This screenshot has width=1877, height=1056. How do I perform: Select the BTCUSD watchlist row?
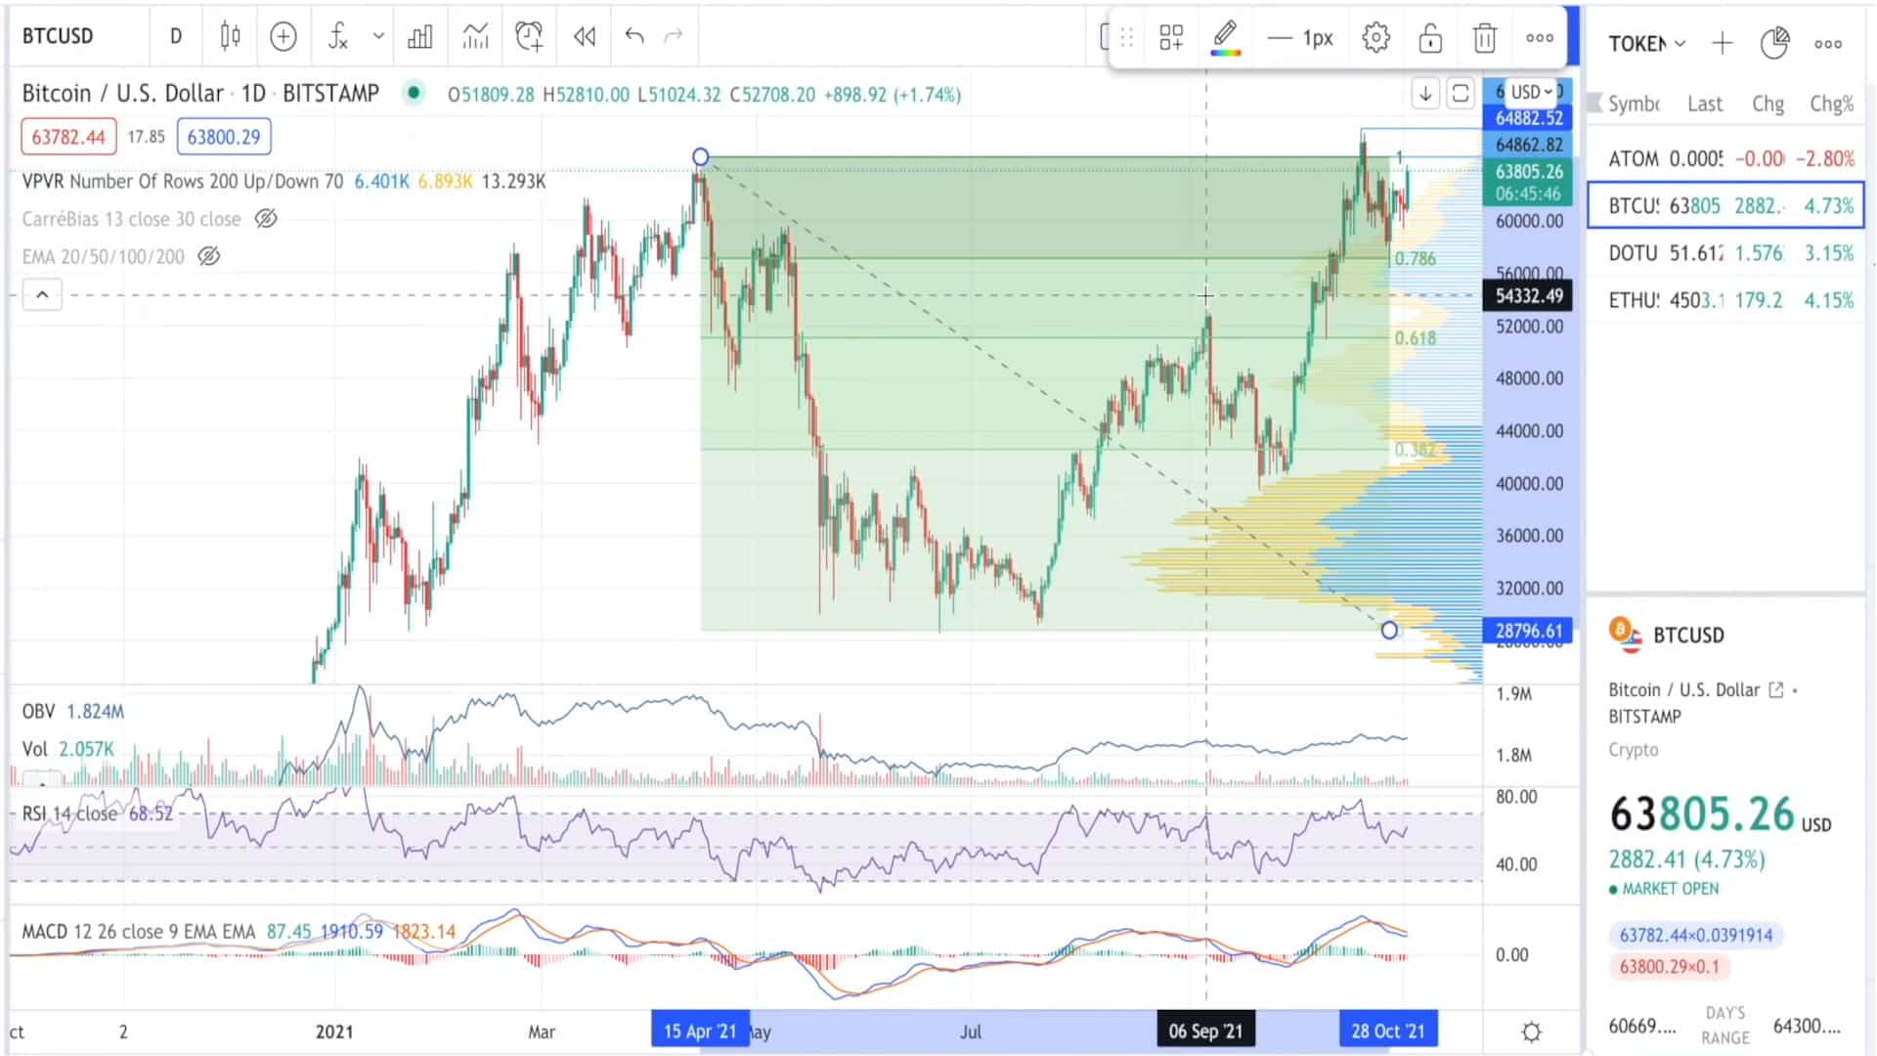click(1725, 205)
